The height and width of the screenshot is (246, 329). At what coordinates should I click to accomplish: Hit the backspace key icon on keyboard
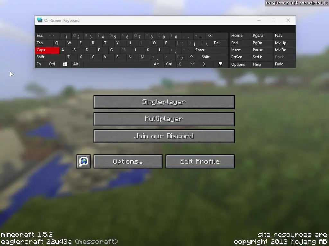click(210, 36)
